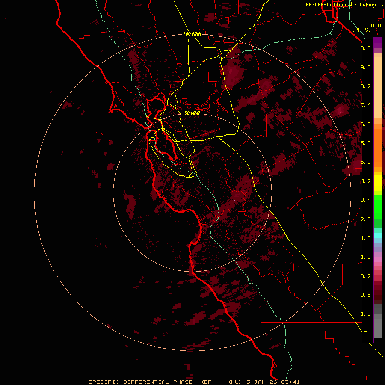The height and width of the screenshot is (385, 385).
Task: Click the 6.6 legend value
Action: (366, 124)
